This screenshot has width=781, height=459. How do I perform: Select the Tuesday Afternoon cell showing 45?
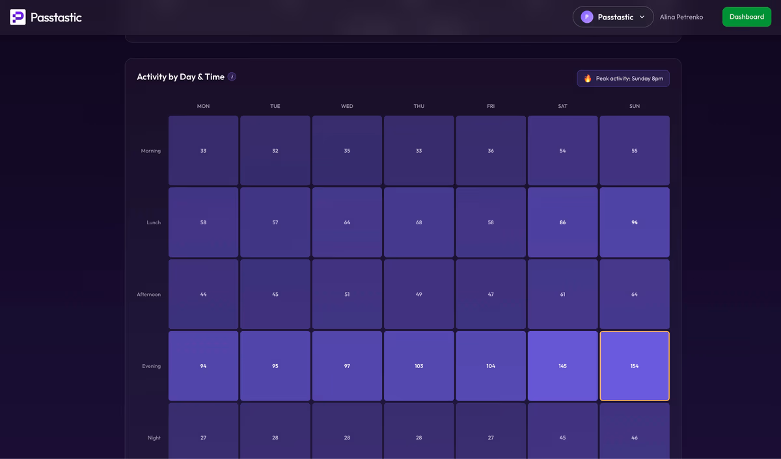tap(275, 295)
